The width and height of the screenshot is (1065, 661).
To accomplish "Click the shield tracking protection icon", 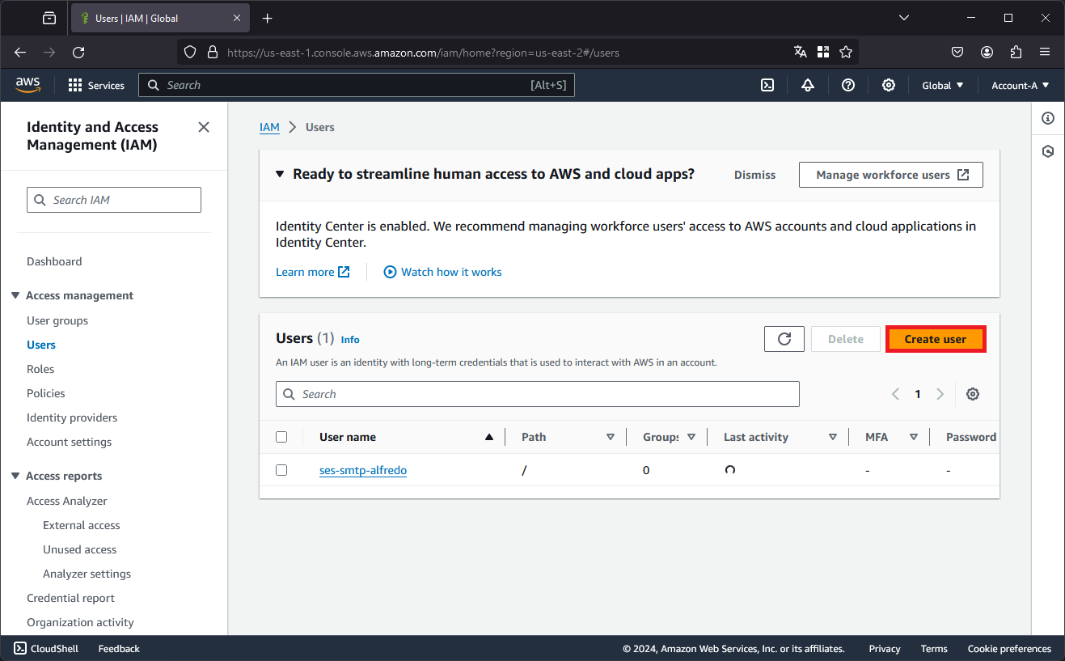I will click(x=190, y=52).
